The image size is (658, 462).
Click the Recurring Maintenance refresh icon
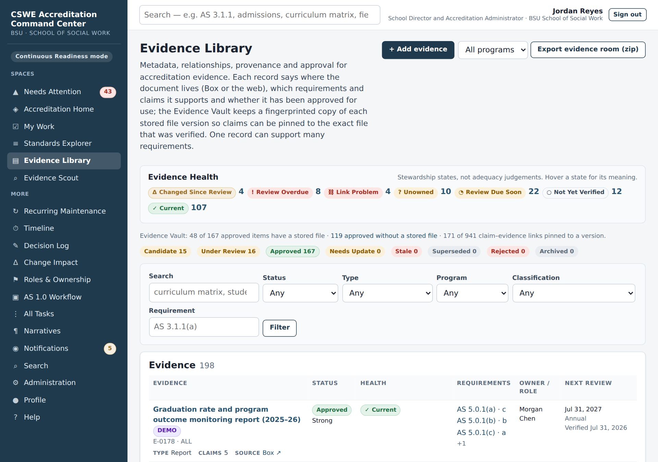(15, 211)
